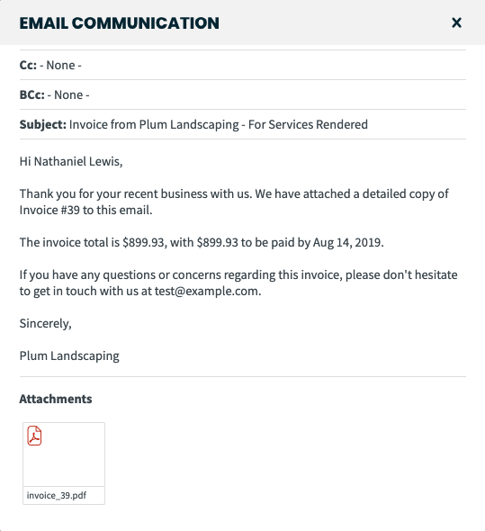
Task: Click the bold BCc: label
Action: [x=31, y=94]
